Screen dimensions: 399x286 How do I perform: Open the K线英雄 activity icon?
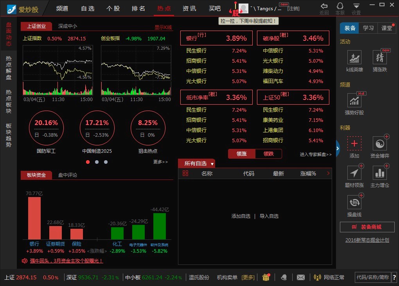click(x=354, y=57)
